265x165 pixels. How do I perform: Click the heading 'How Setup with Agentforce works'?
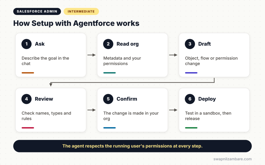[x=76, y=23]
